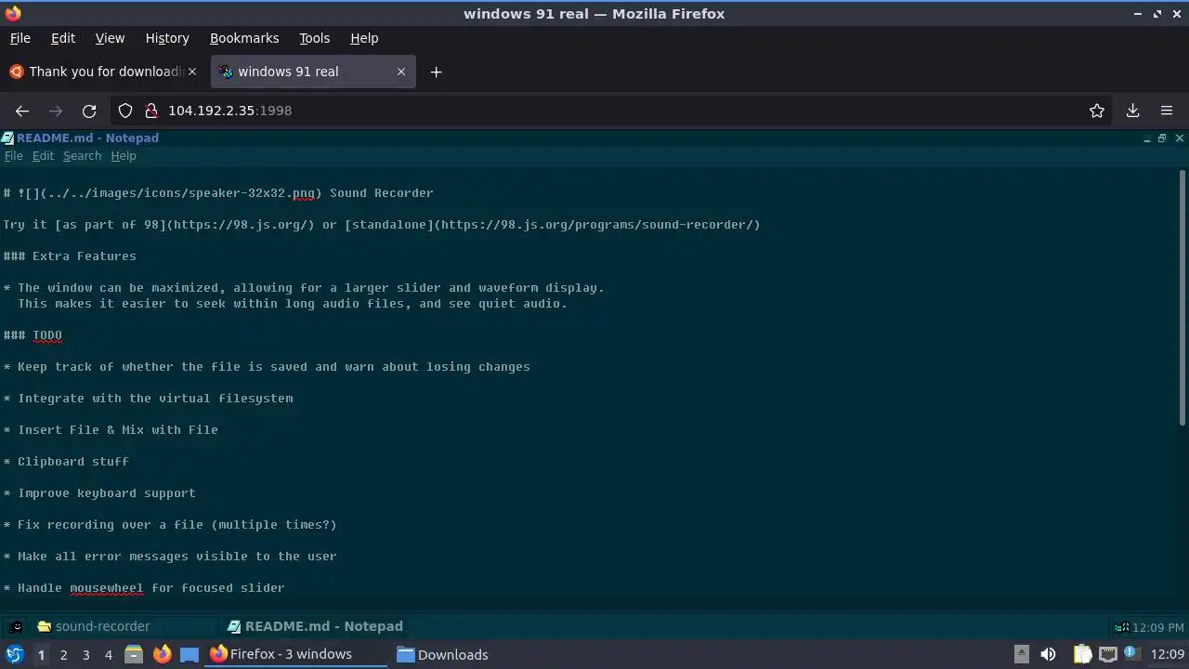The width and height of the screenshot is (1189, 669).
Task: Click the system panel clock 12:09
Action: pos(1168,654)
